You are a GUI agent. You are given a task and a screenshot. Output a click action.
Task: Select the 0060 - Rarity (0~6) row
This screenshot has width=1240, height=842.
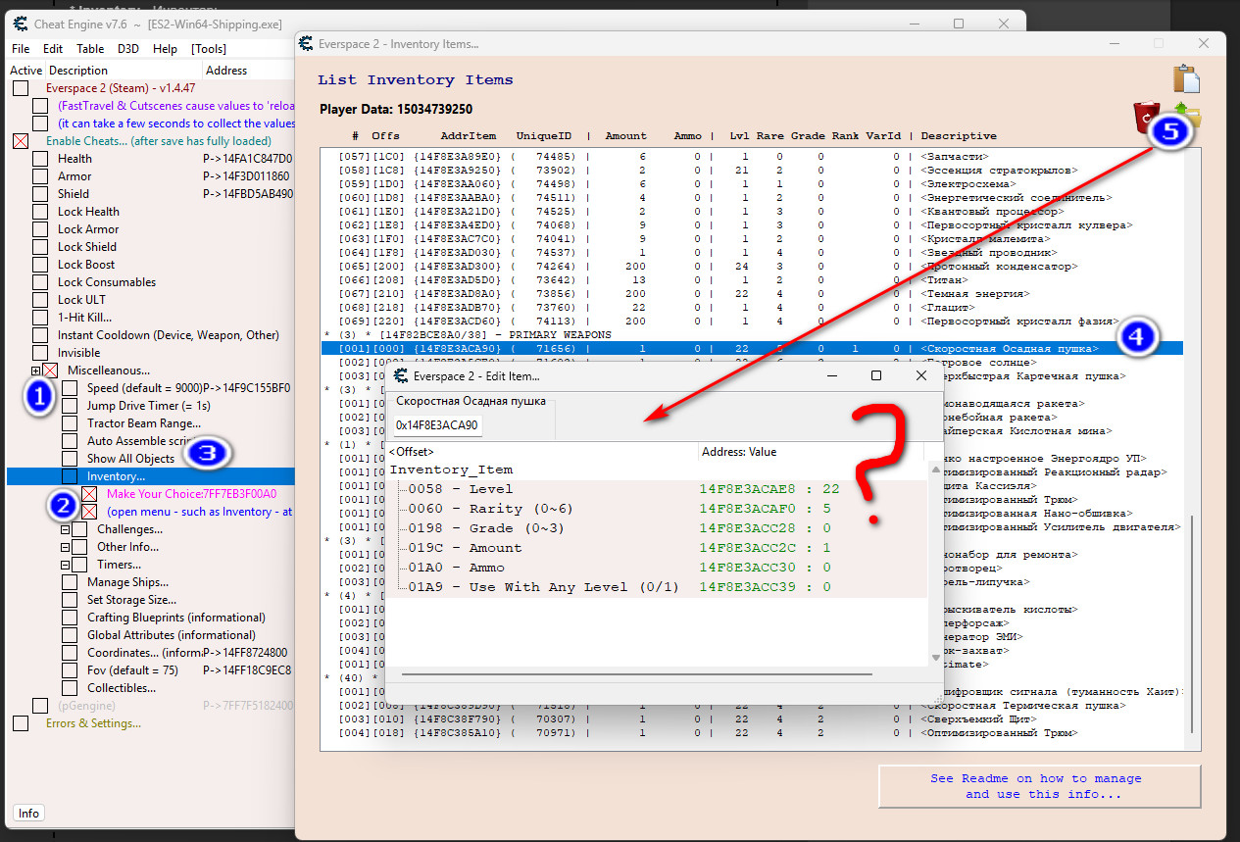coord(657,509)
